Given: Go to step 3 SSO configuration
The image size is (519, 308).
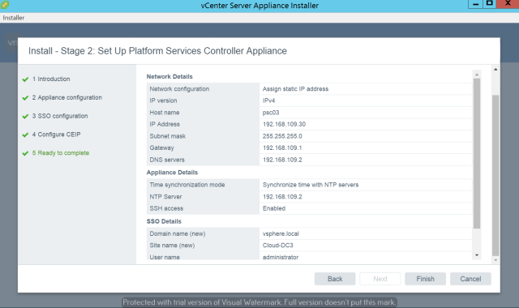Looking at the screenshot, I should [60, 116].
